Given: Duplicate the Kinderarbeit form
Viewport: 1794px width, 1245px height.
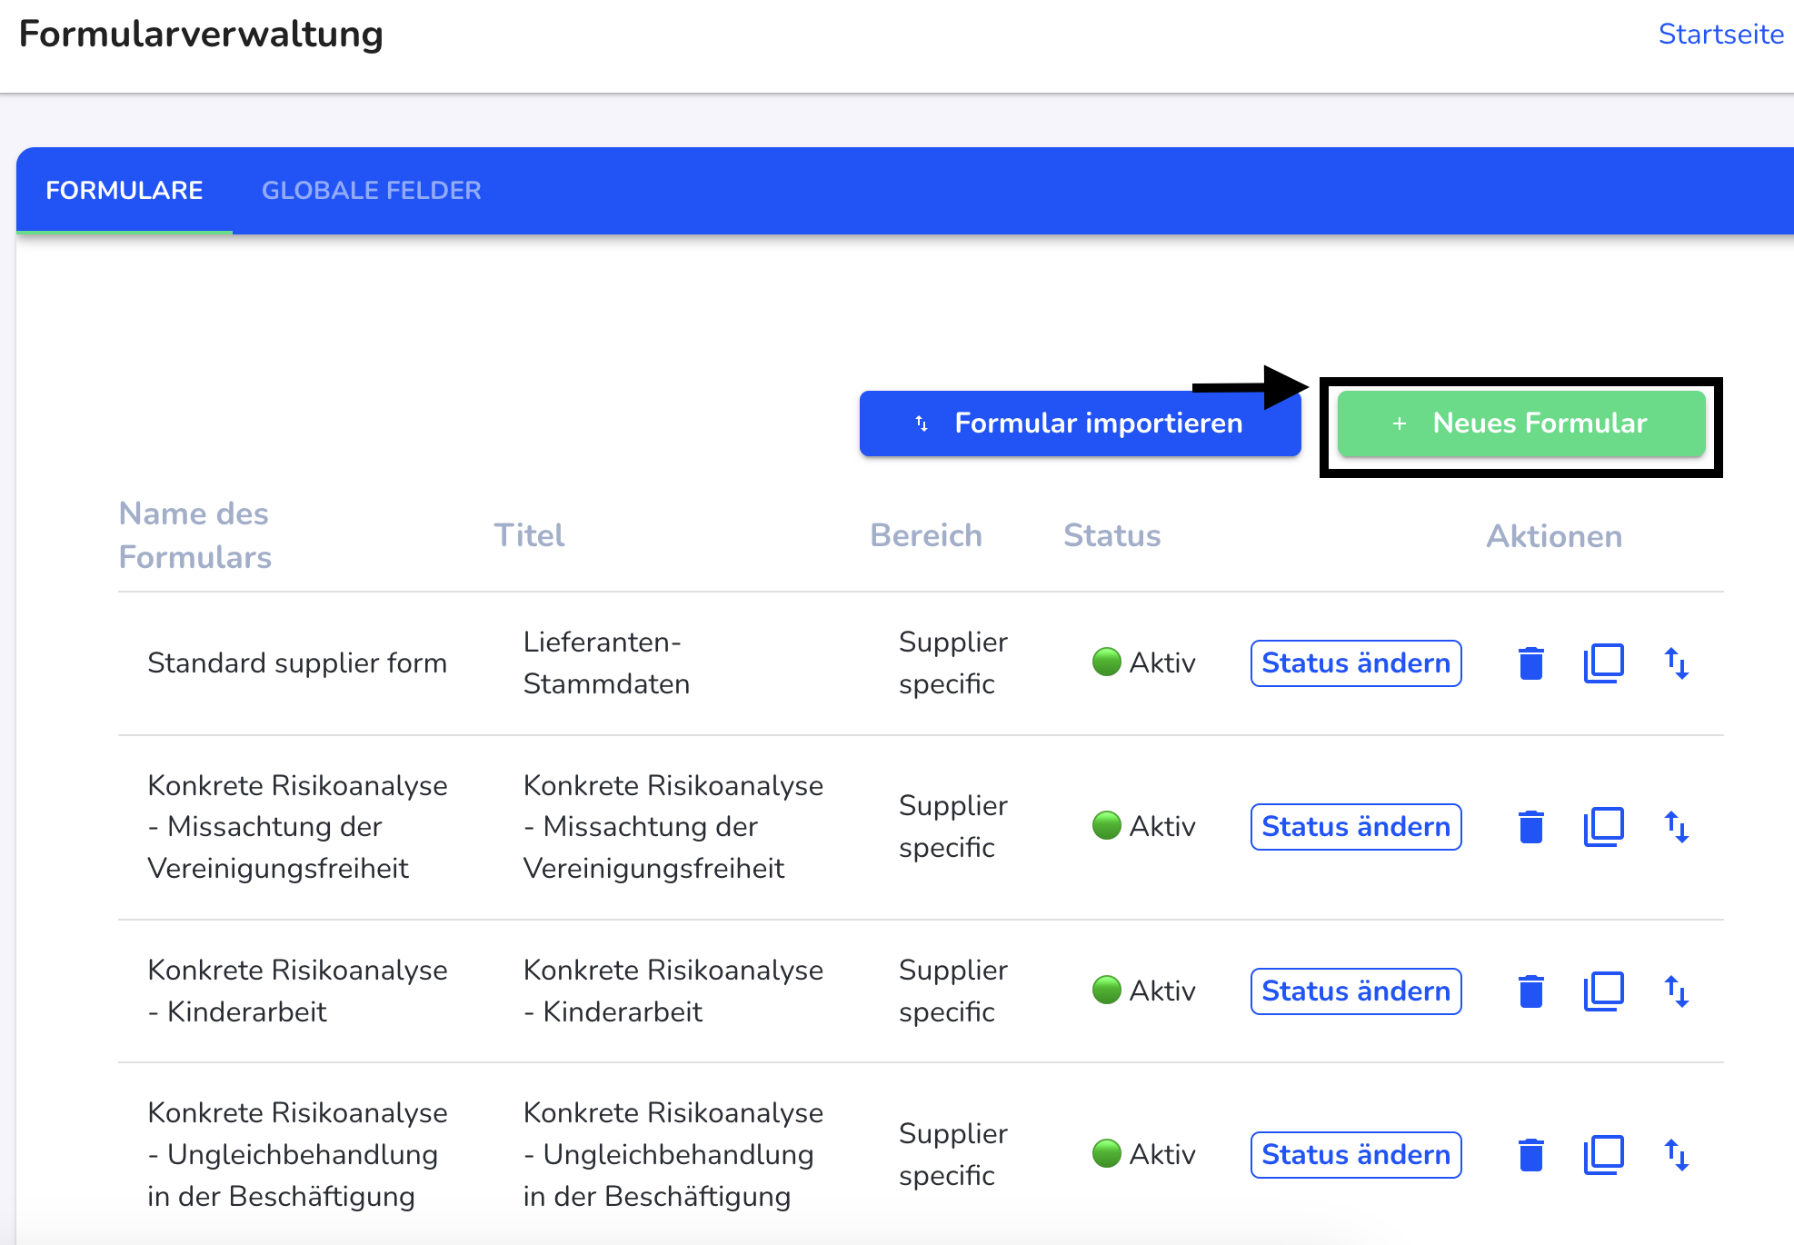Looking at the screenshot, I should tap(1604, 991).
